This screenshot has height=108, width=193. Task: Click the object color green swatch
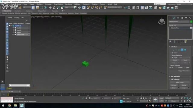[191, 22]
